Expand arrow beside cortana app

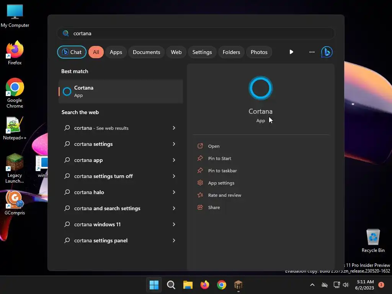[174, 160]
